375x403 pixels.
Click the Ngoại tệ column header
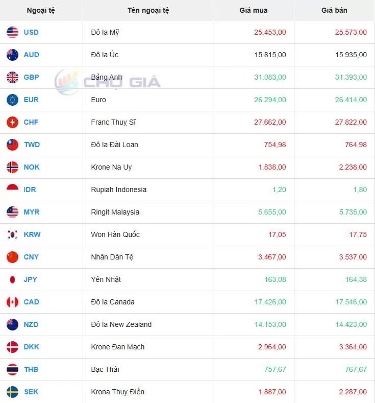pyautogui.click(x=41, y=10)
